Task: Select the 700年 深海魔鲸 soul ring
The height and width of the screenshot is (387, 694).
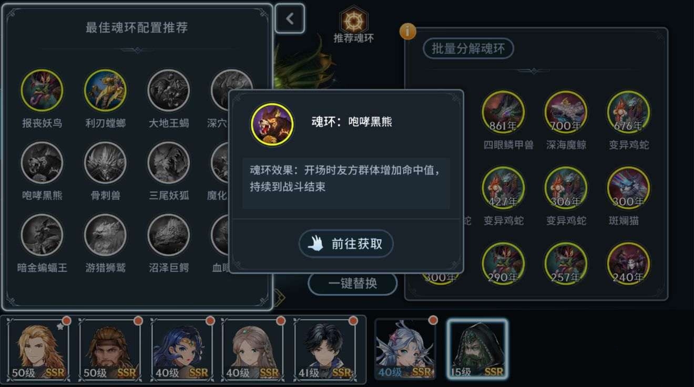Action: click(x=566, y=112)
